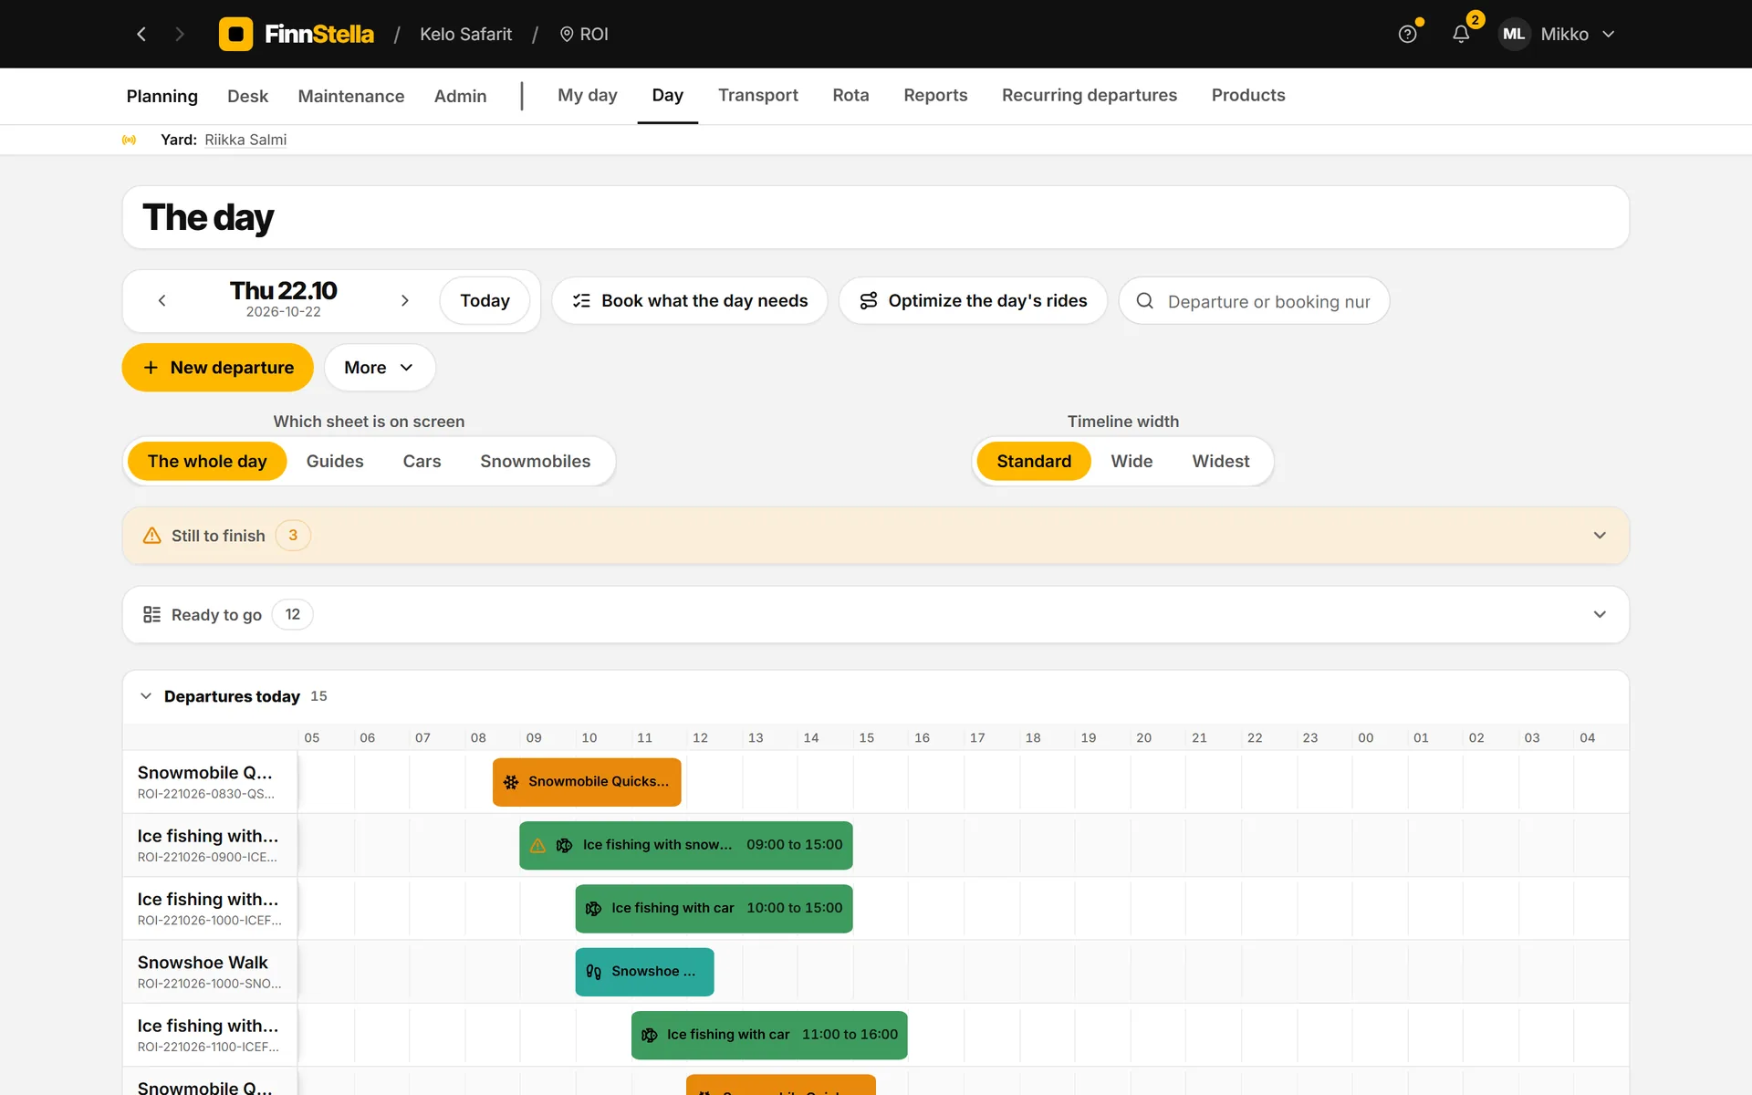Click Optimize the day's rides
1752x1095 pixels.
click(973, 300)
